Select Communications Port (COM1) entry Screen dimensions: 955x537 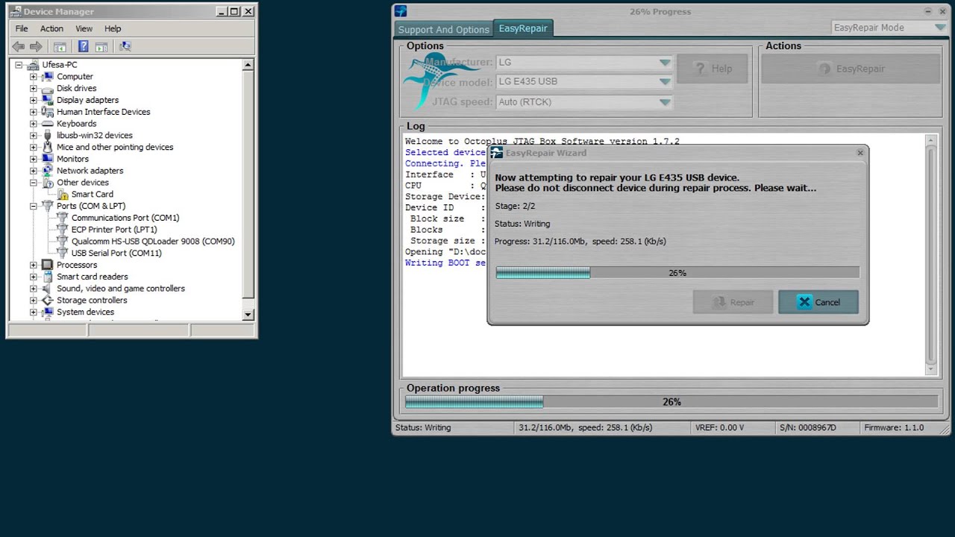(125, 218)
